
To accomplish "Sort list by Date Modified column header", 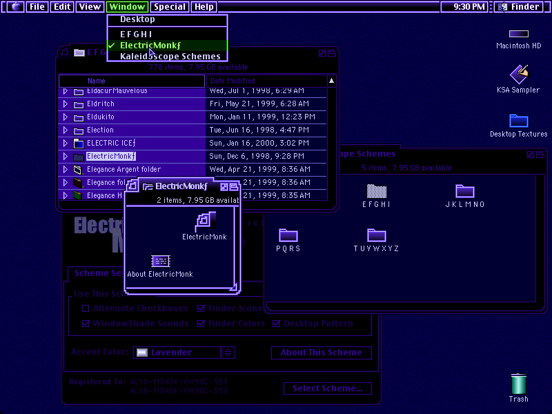I will click(266, 81).
